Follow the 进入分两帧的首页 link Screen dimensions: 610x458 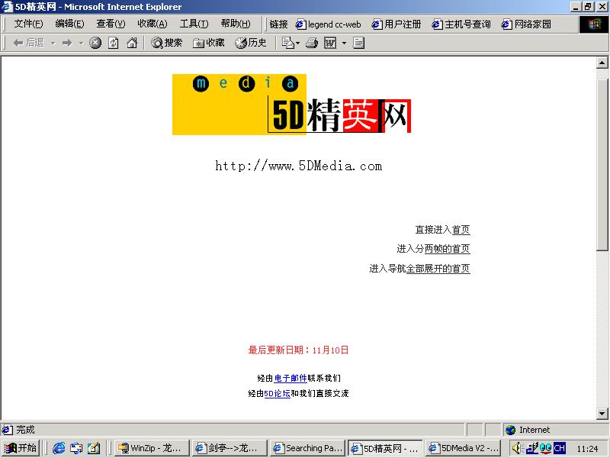(x=448, y=249)
